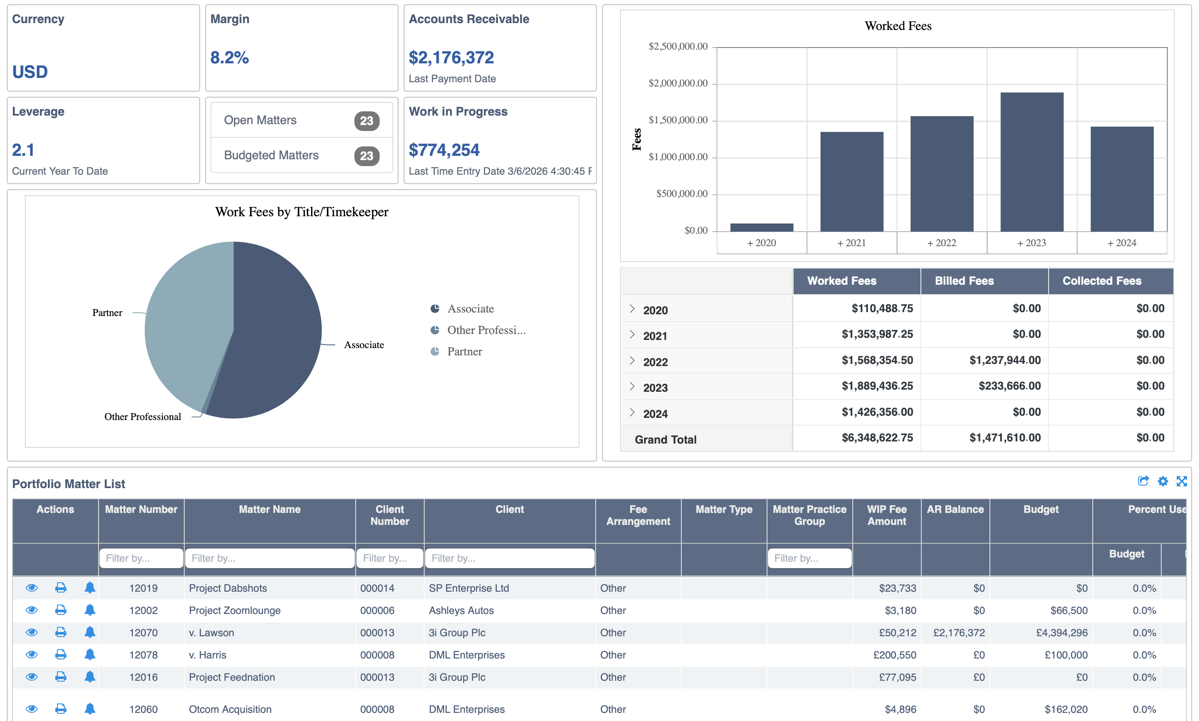Click bell icon for matter 12078
This screenshot has width=1199, height=721.
[90, 655]
